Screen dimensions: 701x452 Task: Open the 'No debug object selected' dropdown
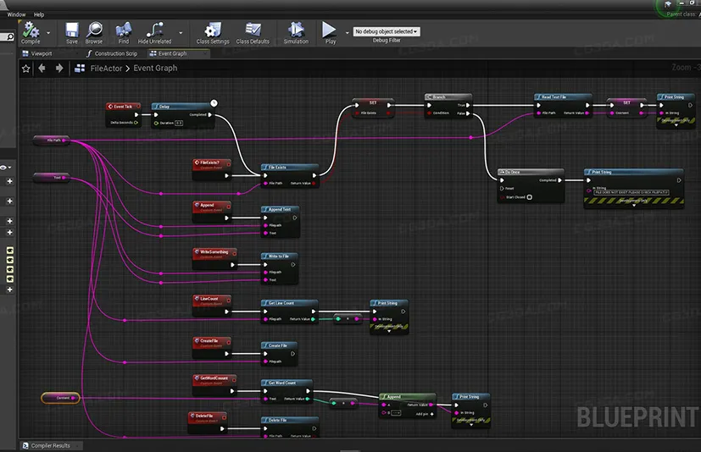coord(387,31)
